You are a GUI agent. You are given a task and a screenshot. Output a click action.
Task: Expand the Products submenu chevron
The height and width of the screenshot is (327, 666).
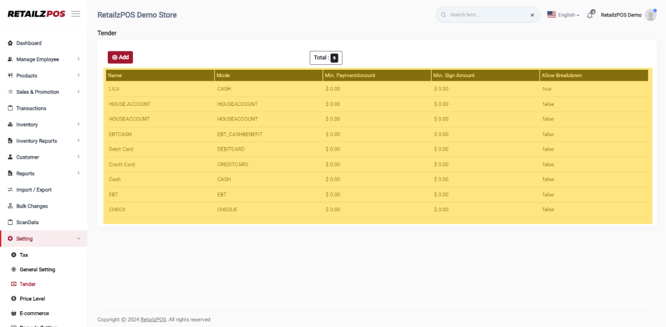(78, 76)
